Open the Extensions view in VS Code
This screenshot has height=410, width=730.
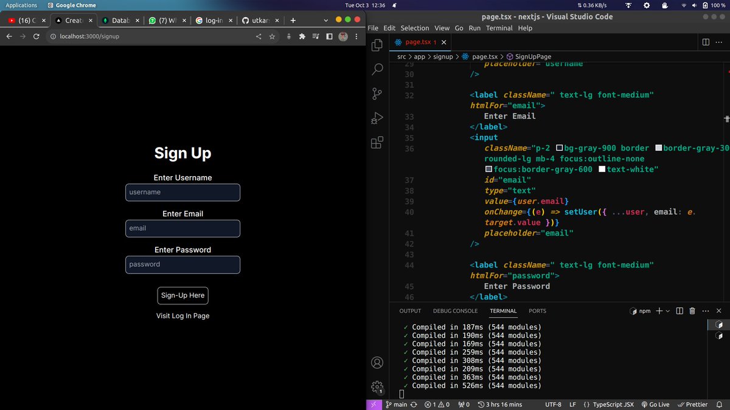[377, 143]
